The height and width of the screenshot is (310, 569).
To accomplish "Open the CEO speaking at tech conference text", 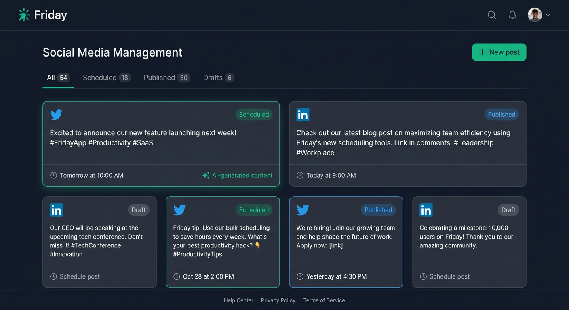I will (x=96, y=241).
